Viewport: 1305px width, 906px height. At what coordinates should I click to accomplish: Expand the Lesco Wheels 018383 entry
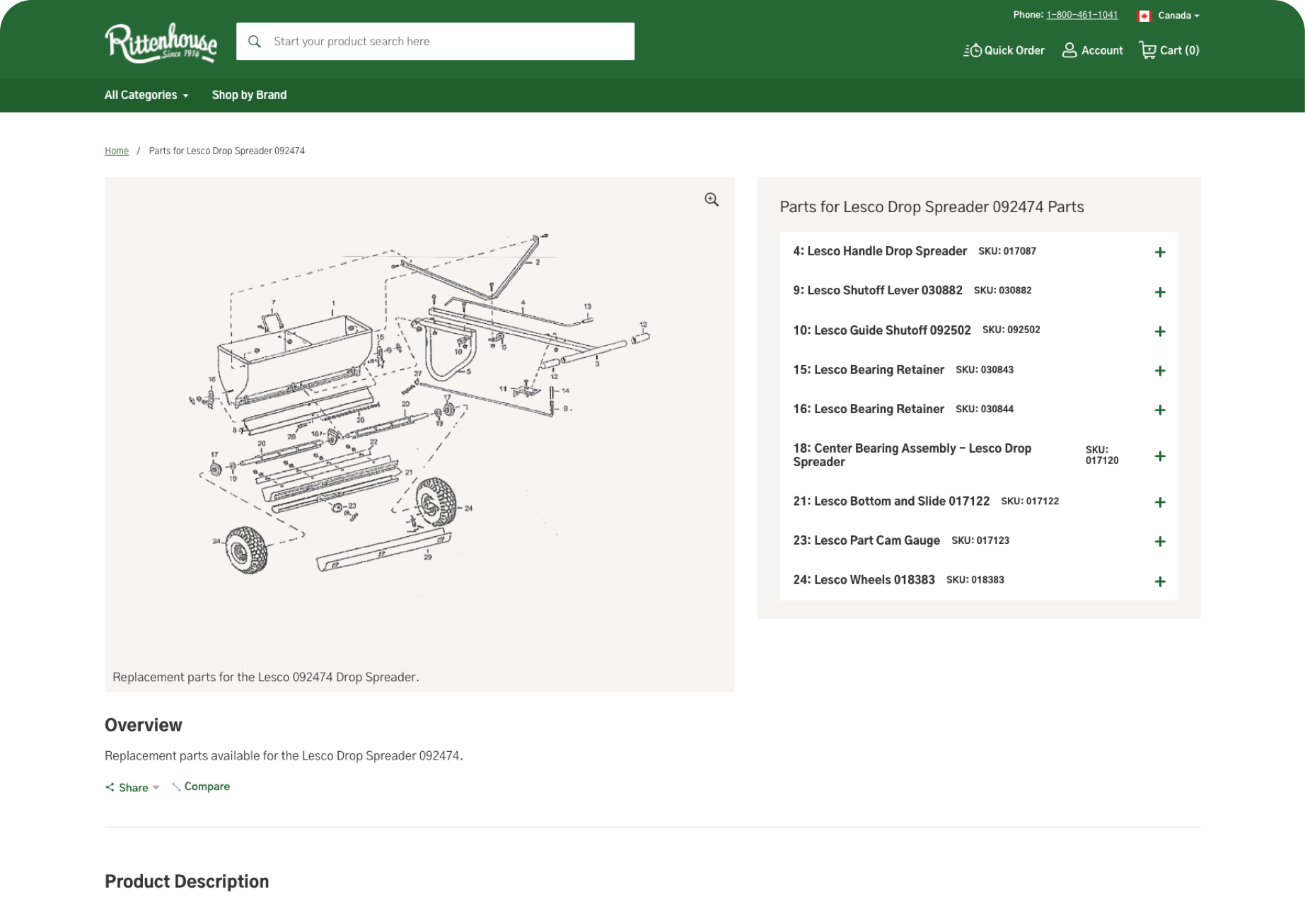click(1160, 581)
